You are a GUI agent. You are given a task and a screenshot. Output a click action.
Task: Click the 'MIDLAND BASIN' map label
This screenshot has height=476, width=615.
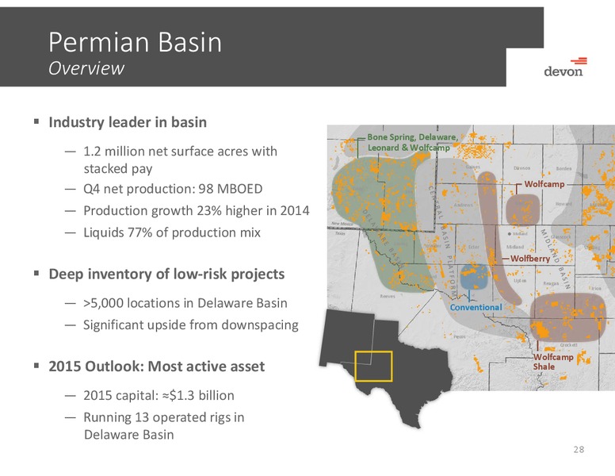point(556,259)
